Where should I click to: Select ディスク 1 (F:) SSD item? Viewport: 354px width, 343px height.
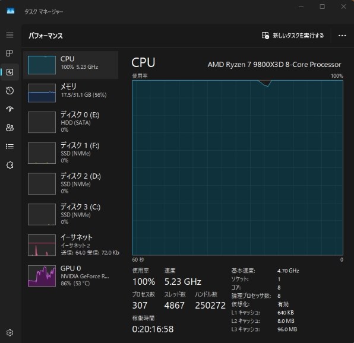click(x=71, y=153)
